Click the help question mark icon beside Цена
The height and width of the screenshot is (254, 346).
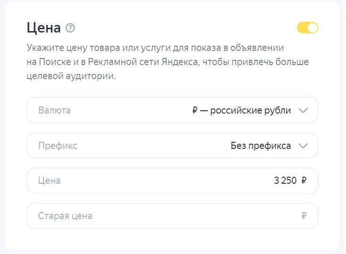(70, 28)
